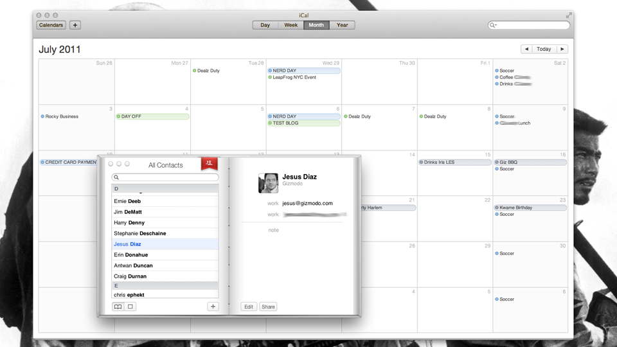Switch to Day view
This screenshot has height=347, width=617.
265,25
